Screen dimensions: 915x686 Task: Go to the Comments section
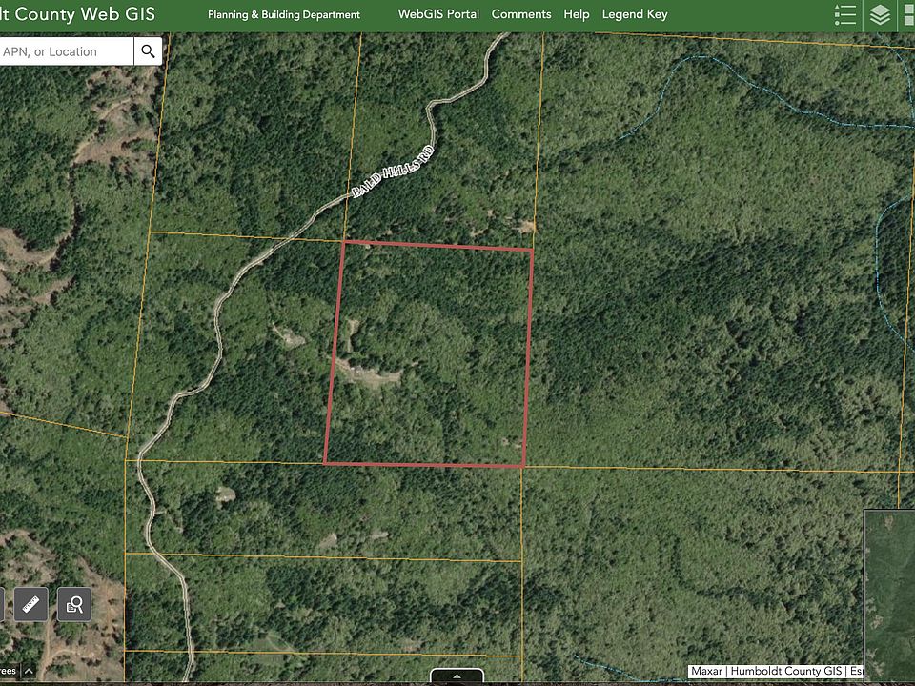point(520,14)
